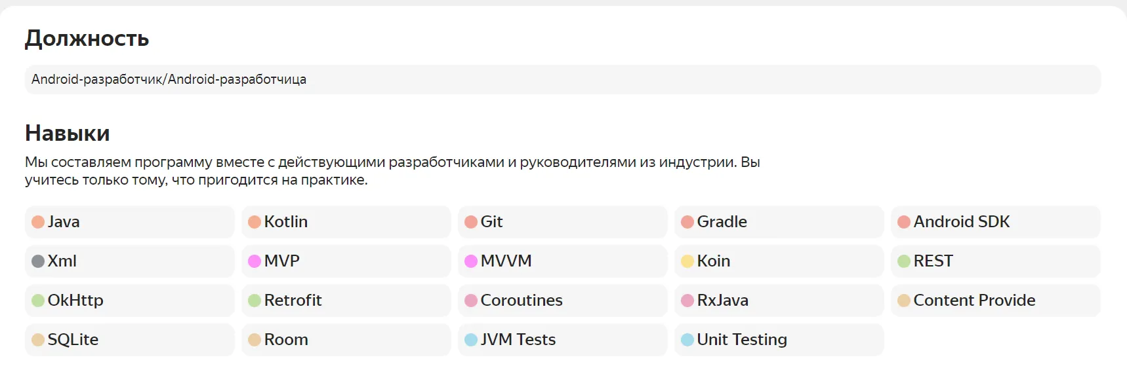The image size is (1127, 385).
Task: Select the Kotlin skill tag
Action: pos(346,222)
